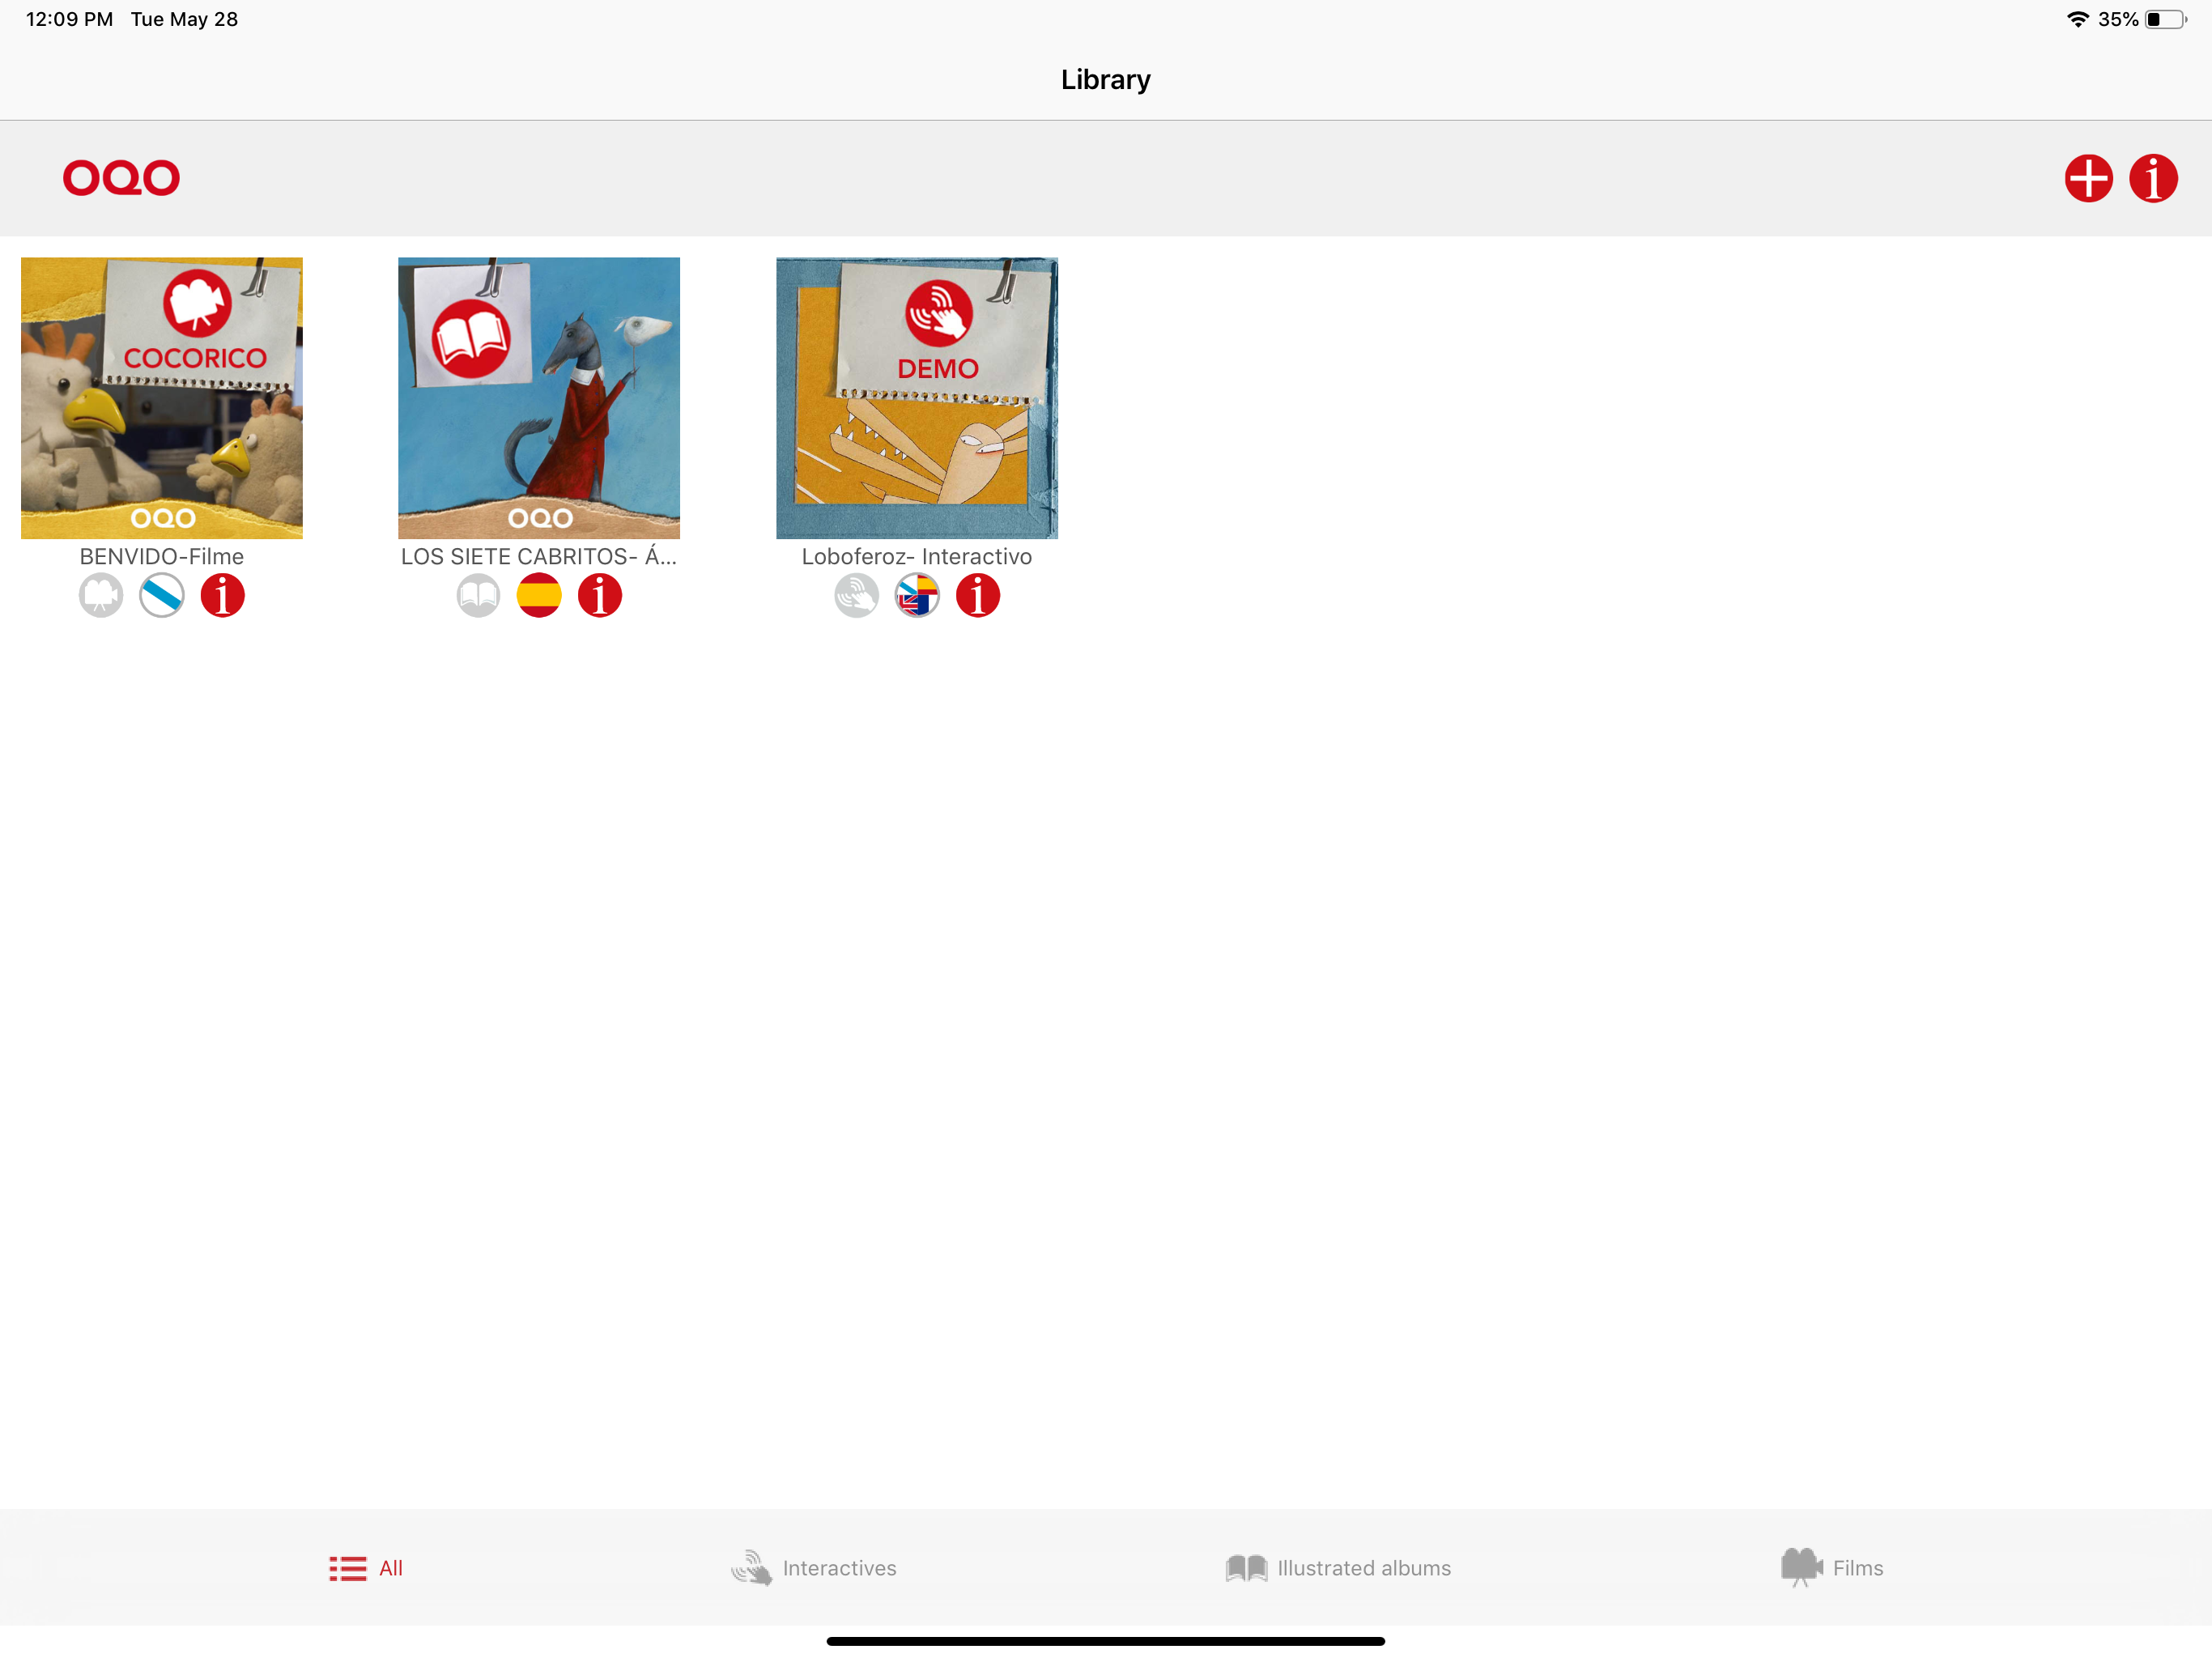Click the BENVIDO-Filme title text
Image resolution: width=2212 pixels, height=1658 pixels.
click(162, 556)
